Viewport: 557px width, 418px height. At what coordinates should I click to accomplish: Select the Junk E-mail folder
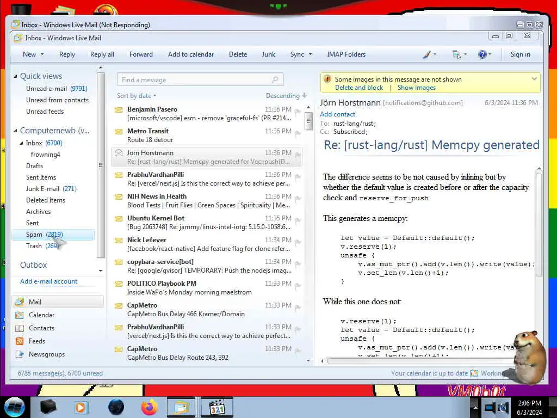pyautogui.click(x=51, y=189)
